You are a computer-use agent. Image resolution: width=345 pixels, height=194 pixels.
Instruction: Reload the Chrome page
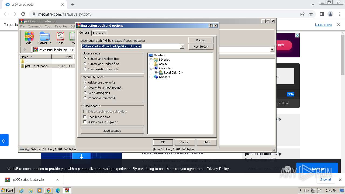point(23,14)
